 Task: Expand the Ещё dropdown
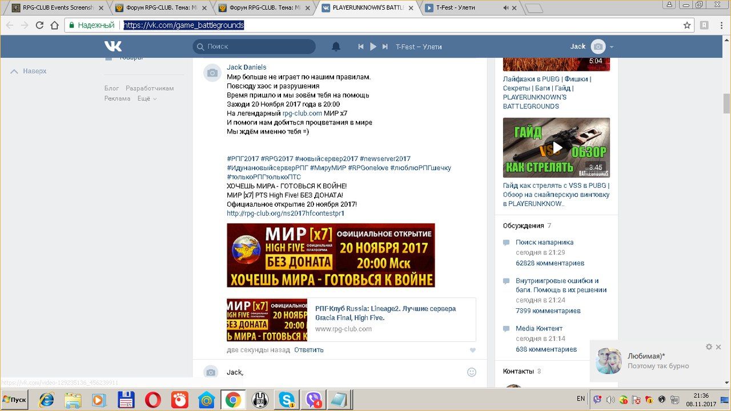[x=147, y=99]
